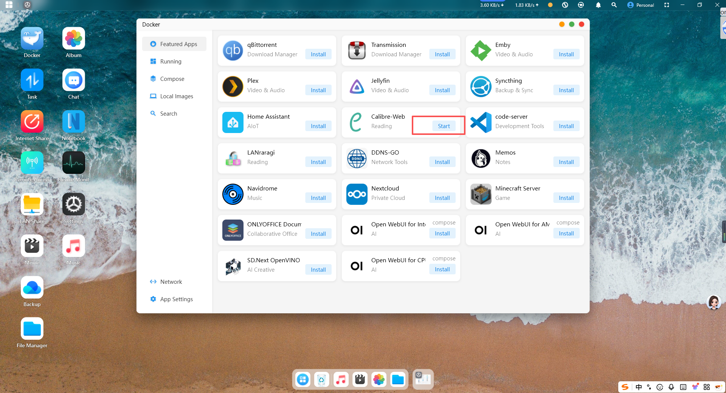Start Calibre-Web

click(x=444, y=126)
